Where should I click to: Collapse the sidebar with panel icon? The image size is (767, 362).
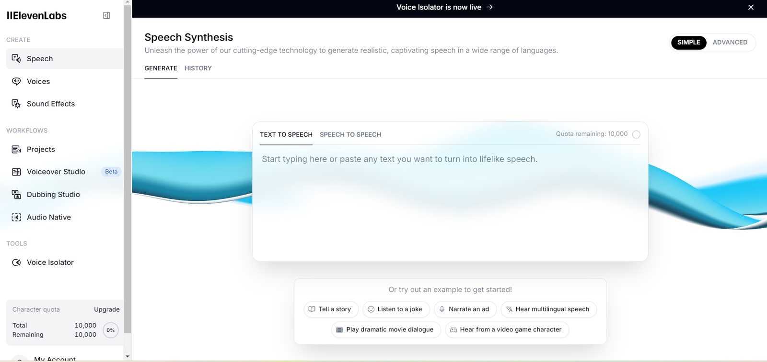[106, 16]
